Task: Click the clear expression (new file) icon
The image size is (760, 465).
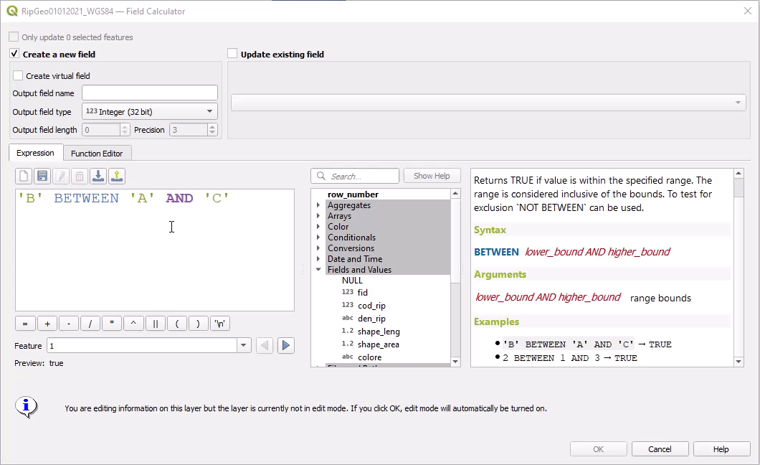Action: point(24,176)
